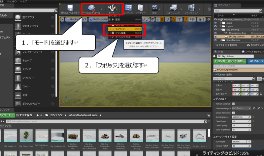Expand the Audio folder in Outliner
This screenshot has width=264, height=156.
[221, 23]
